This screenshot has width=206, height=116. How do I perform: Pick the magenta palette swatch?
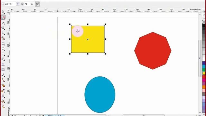click(204, 80)
